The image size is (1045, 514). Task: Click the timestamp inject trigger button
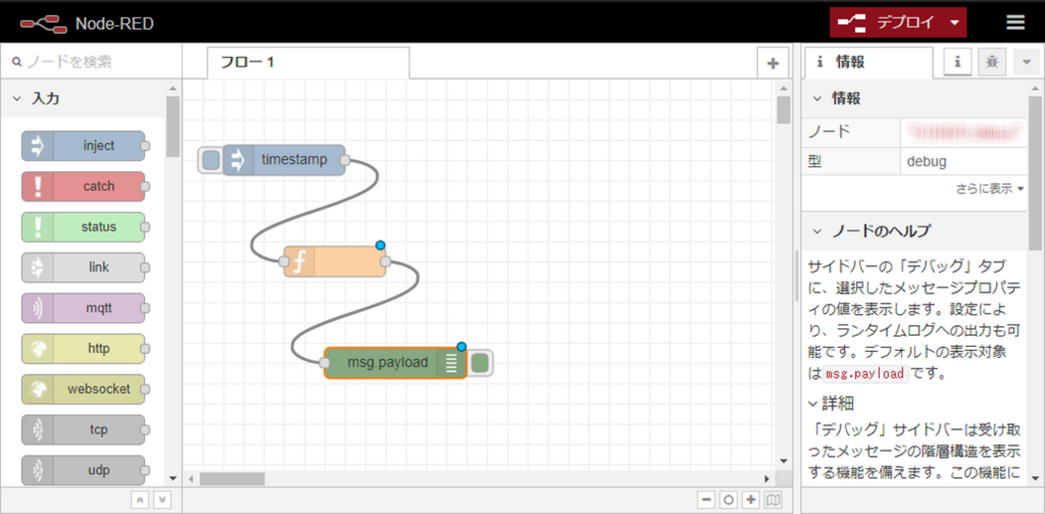(211, 160)
